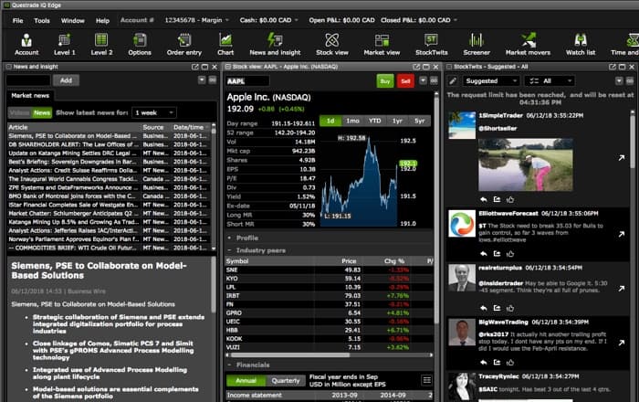Image resolution: width=639 pixels, height=402 pixels.
Task: Pop out the Stock view panel
Action: tap(416, 67)
